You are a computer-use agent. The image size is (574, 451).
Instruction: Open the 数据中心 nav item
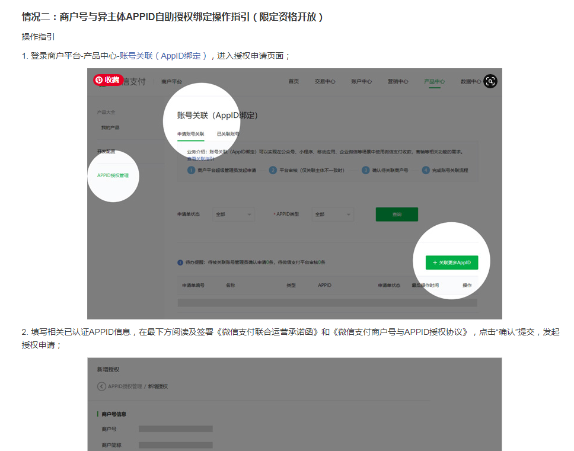pyautogui.click(x=471, y=81)
